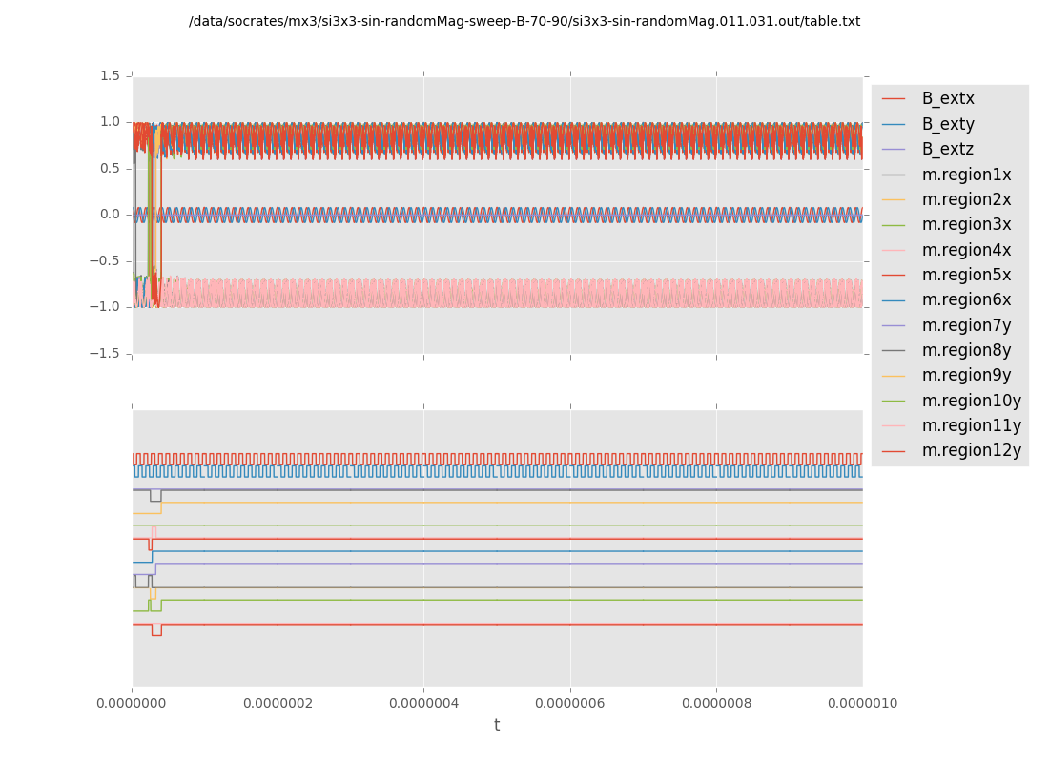Click the 0.0000010 x-axis tick label

coord(862,704)
